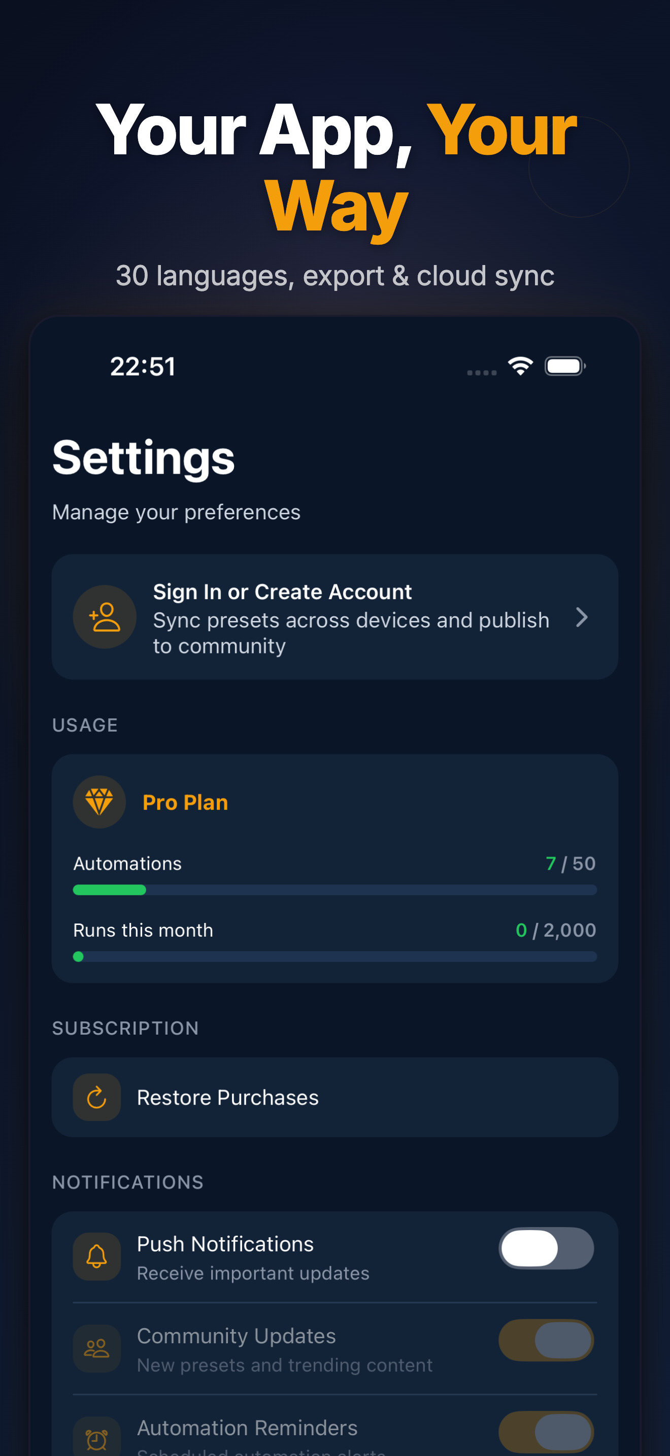Toggle the Push Notifications switch
The width and height of the screenshot is (670, 1456).
tap(546, 1248)
